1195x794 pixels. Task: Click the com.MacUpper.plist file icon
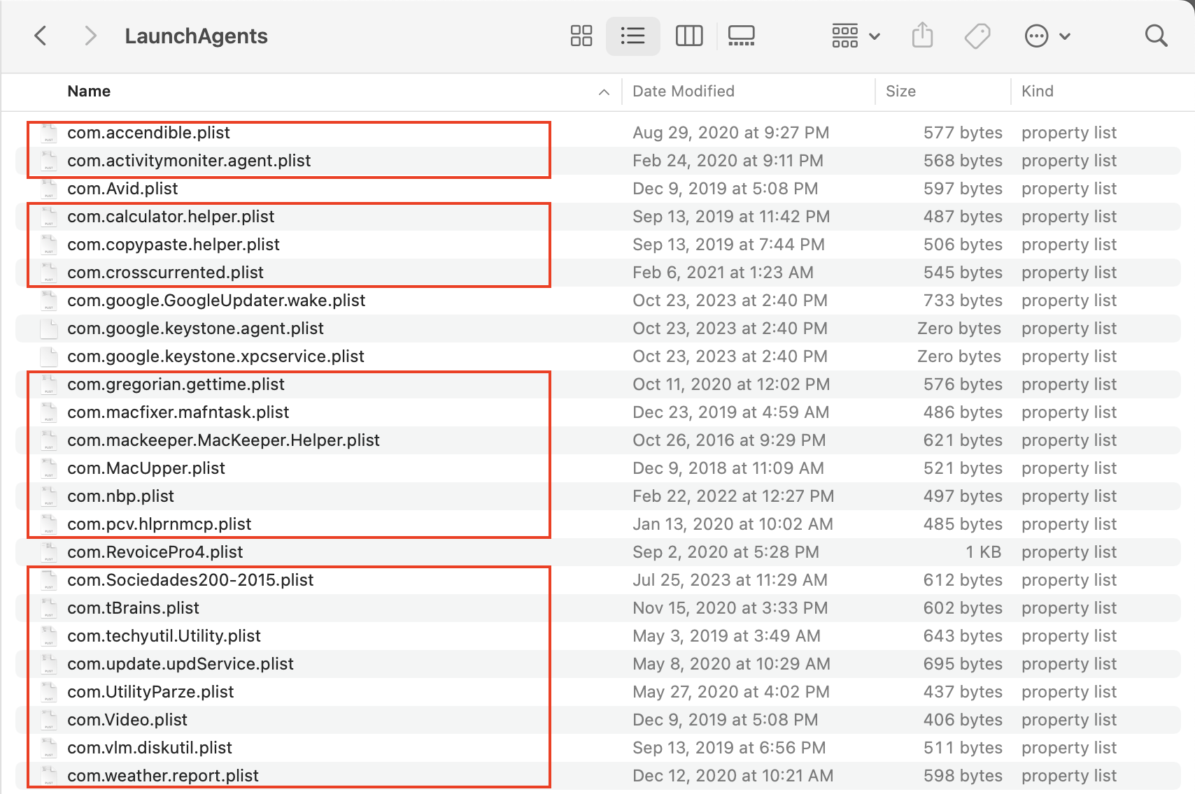click(x=49, y=468)
